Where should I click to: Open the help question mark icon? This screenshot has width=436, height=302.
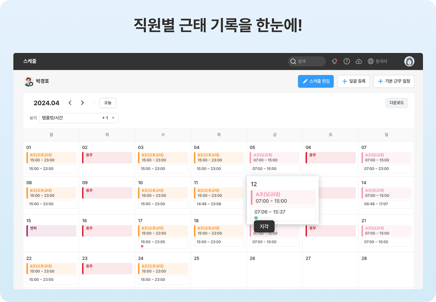click(x=346, y=61)
